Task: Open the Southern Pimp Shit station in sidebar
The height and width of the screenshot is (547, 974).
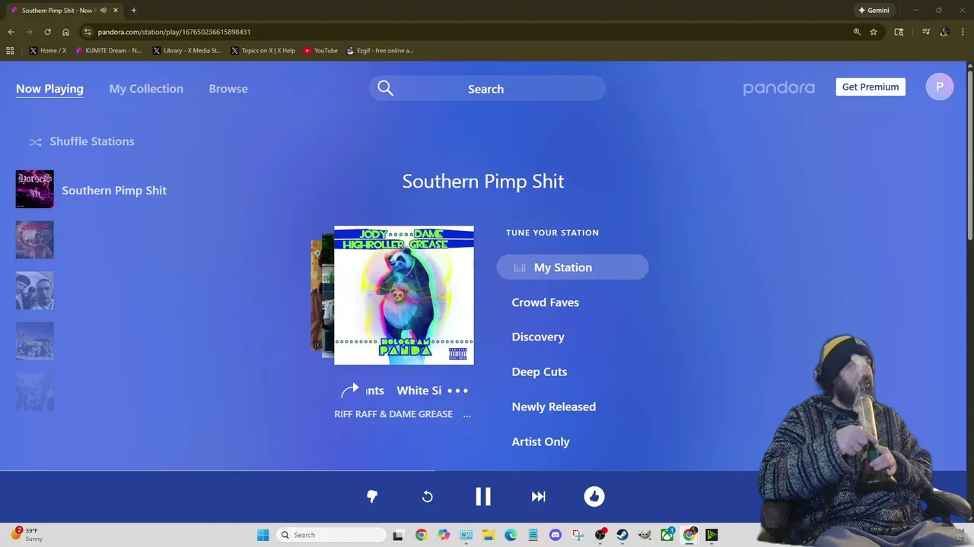Action: (114, 190)
